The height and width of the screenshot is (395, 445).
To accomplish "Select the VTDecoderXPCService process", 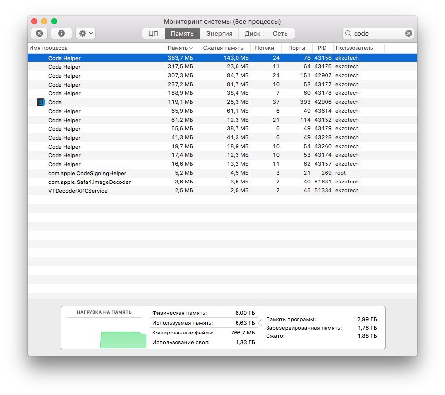I will [222, 190].
